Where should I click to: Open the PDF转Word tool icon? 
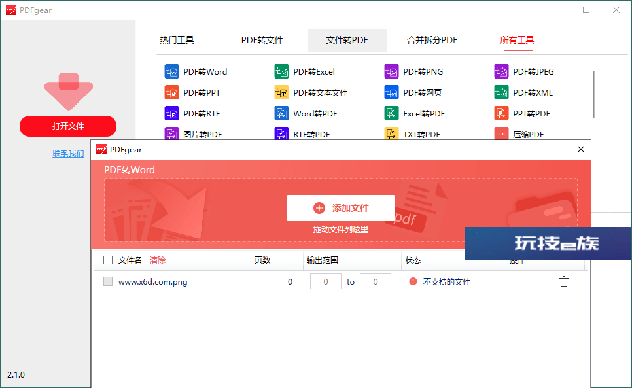pyautogui.click(x=171, y=72)
